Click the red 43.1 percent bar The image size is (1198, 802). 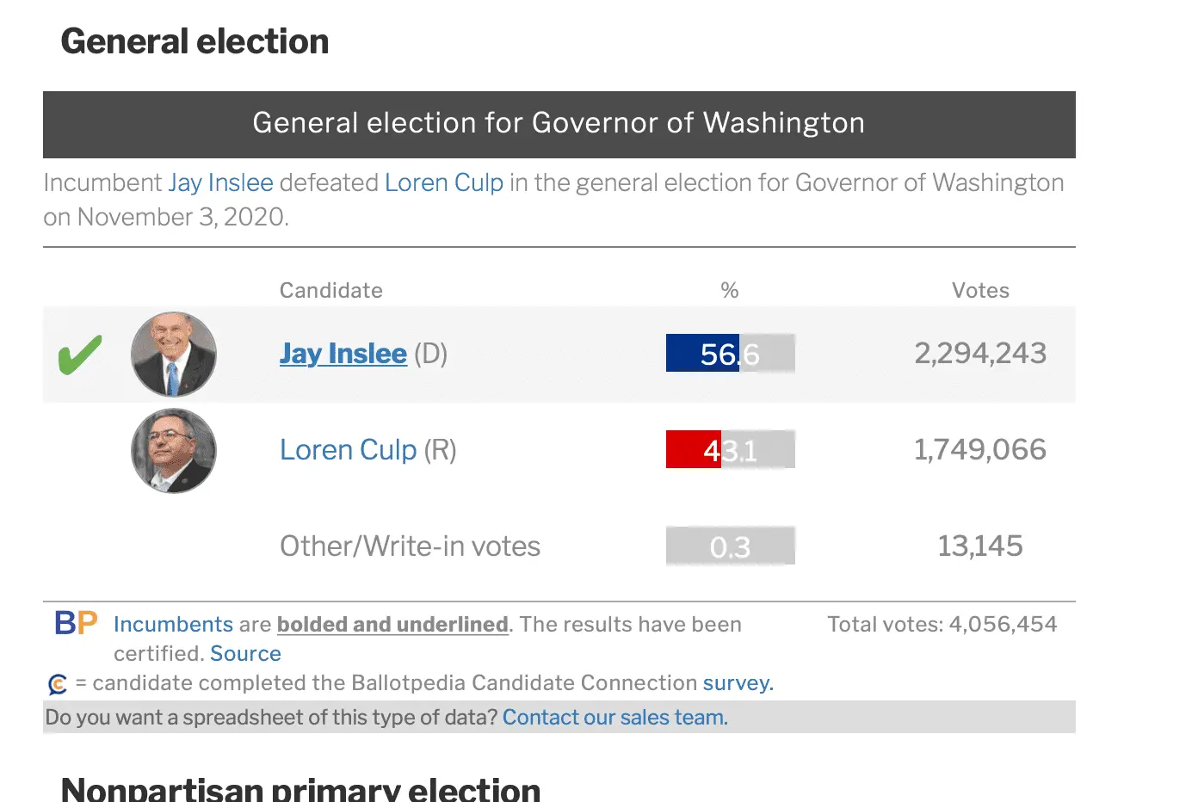pos(694,450)
